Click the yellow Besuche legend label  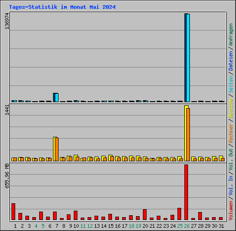pos(230,108)
